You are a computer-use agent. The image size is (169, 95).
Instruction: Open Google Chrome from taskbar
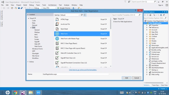pos(15,92)
